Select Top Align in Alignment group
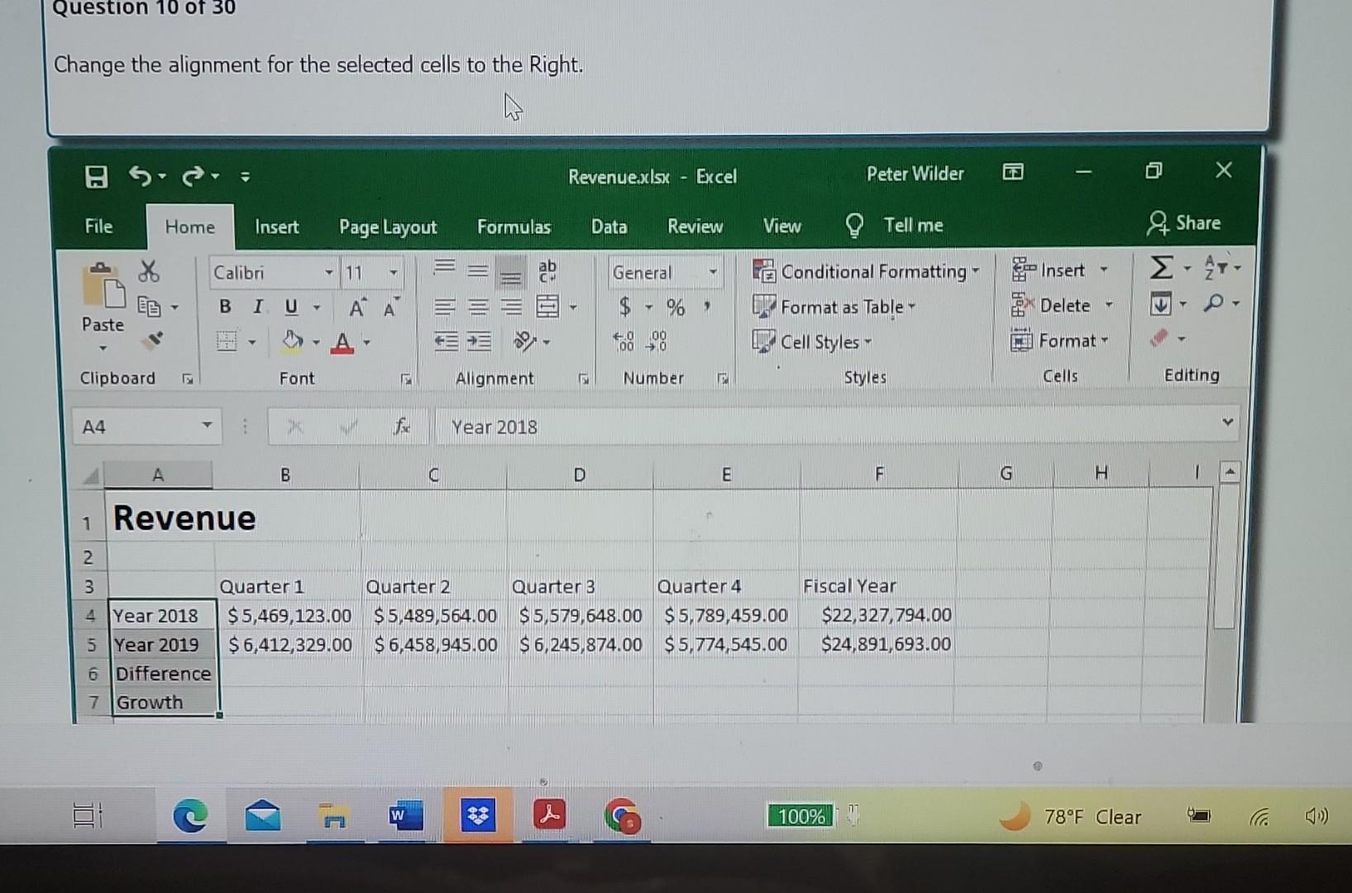Viewport: 1352px width, 893px height. tap(445, 268)
